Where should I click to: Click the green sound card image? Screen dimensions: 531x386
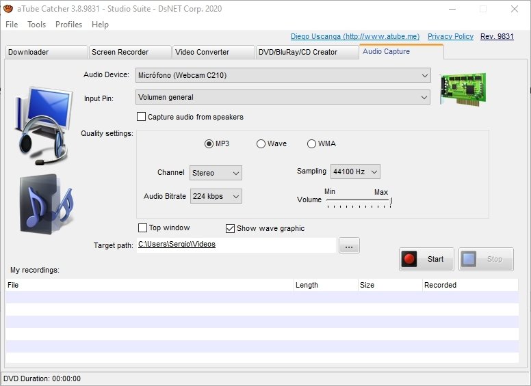463,89
